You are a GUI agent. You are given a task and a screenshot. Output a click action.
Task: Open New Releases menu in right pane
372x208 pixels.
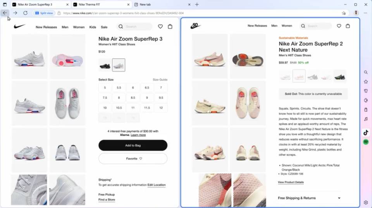(x=257, y=26)
